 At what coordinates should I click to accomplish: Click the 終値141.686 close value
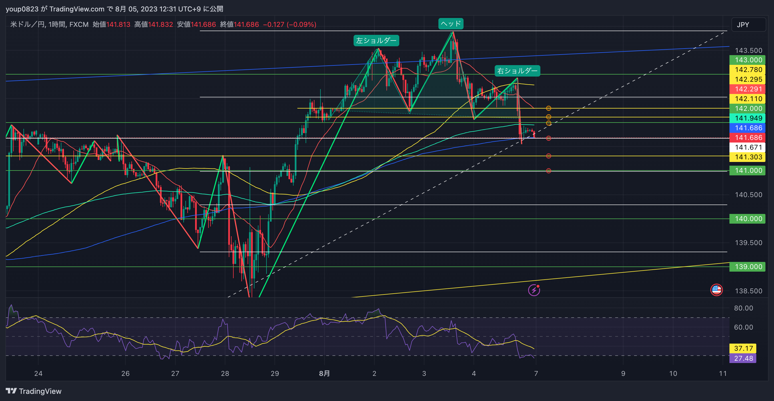click(x=239, y=24)
